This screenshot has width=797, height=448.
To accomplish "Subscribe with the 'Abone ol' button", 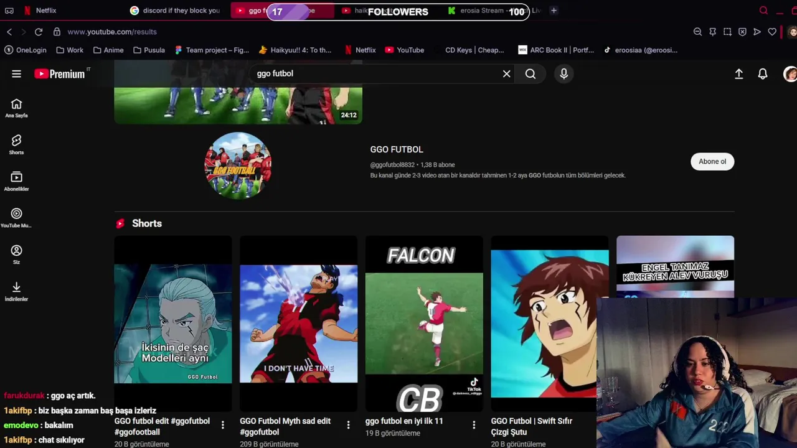I will click(712, 162).
